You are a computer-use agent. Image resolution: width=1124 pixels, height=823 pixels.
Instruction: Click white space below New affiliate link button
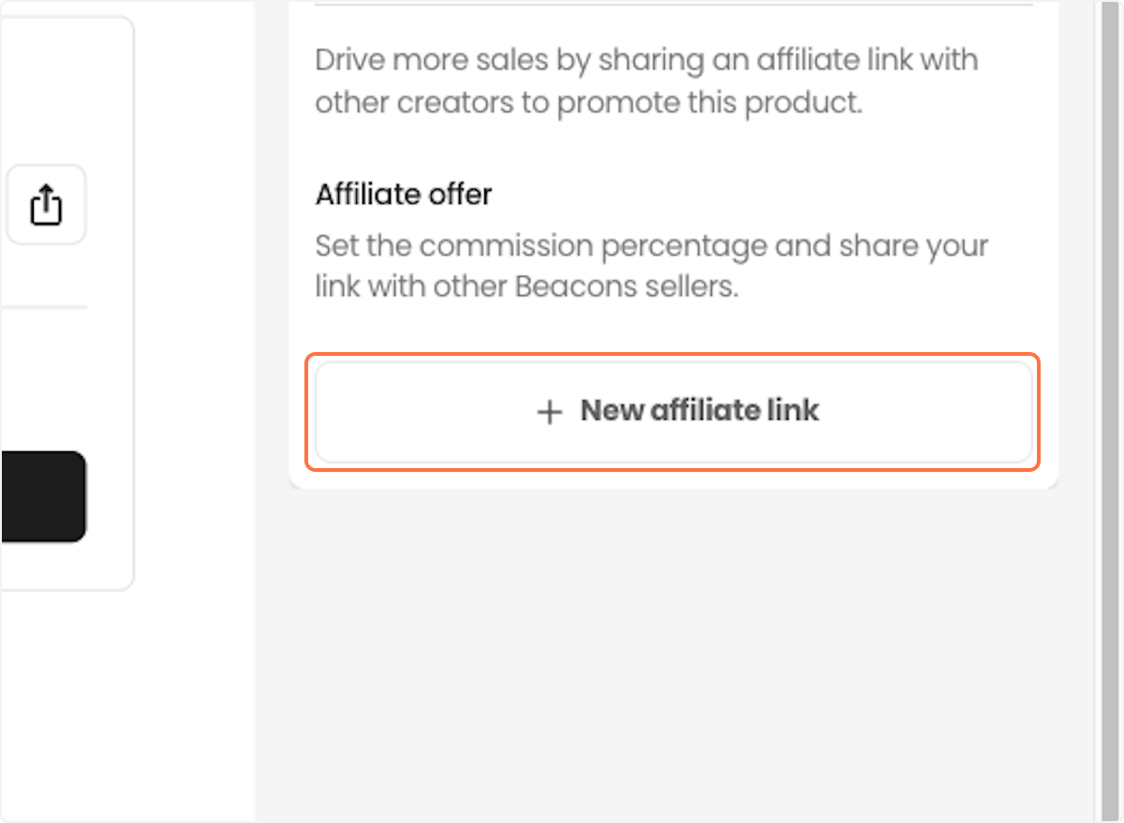(673, 475)
